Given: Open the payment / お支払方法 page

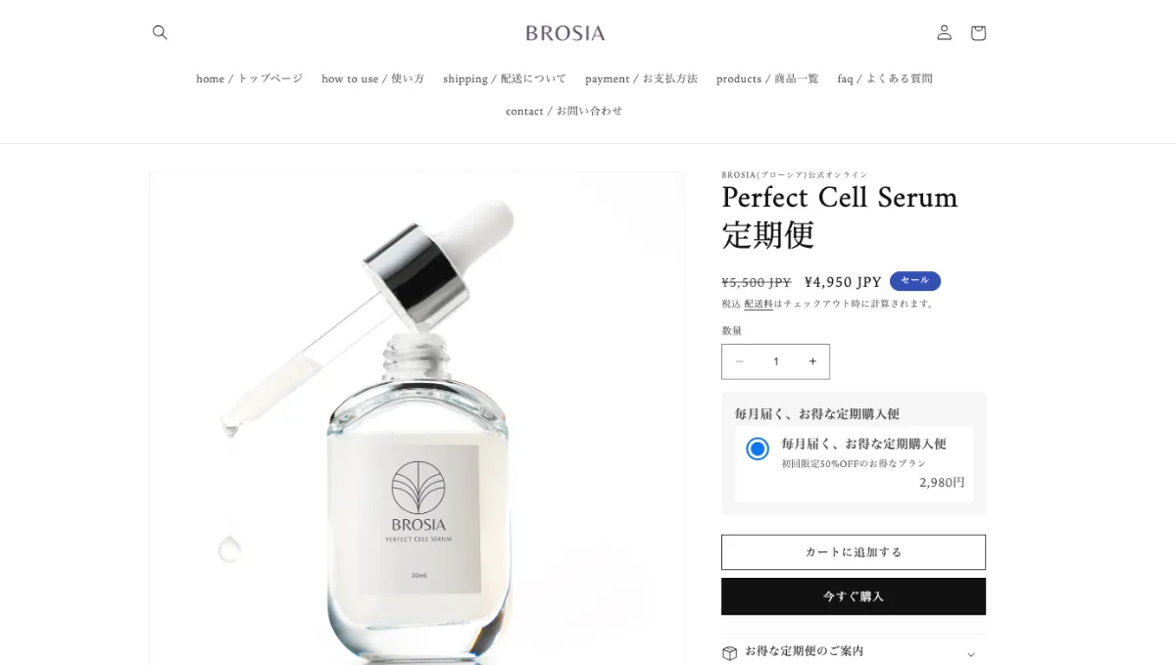Looking at the screenshot, I should pos(641,78).
